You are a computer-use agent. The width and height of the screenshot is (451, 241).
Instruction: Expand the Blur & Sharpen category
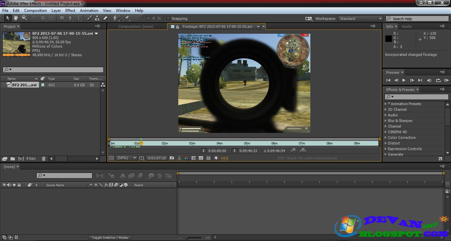[386, 121]
